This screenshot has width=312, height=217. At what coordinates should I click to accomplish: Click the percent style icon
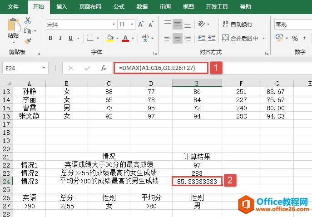pos(295,38)
